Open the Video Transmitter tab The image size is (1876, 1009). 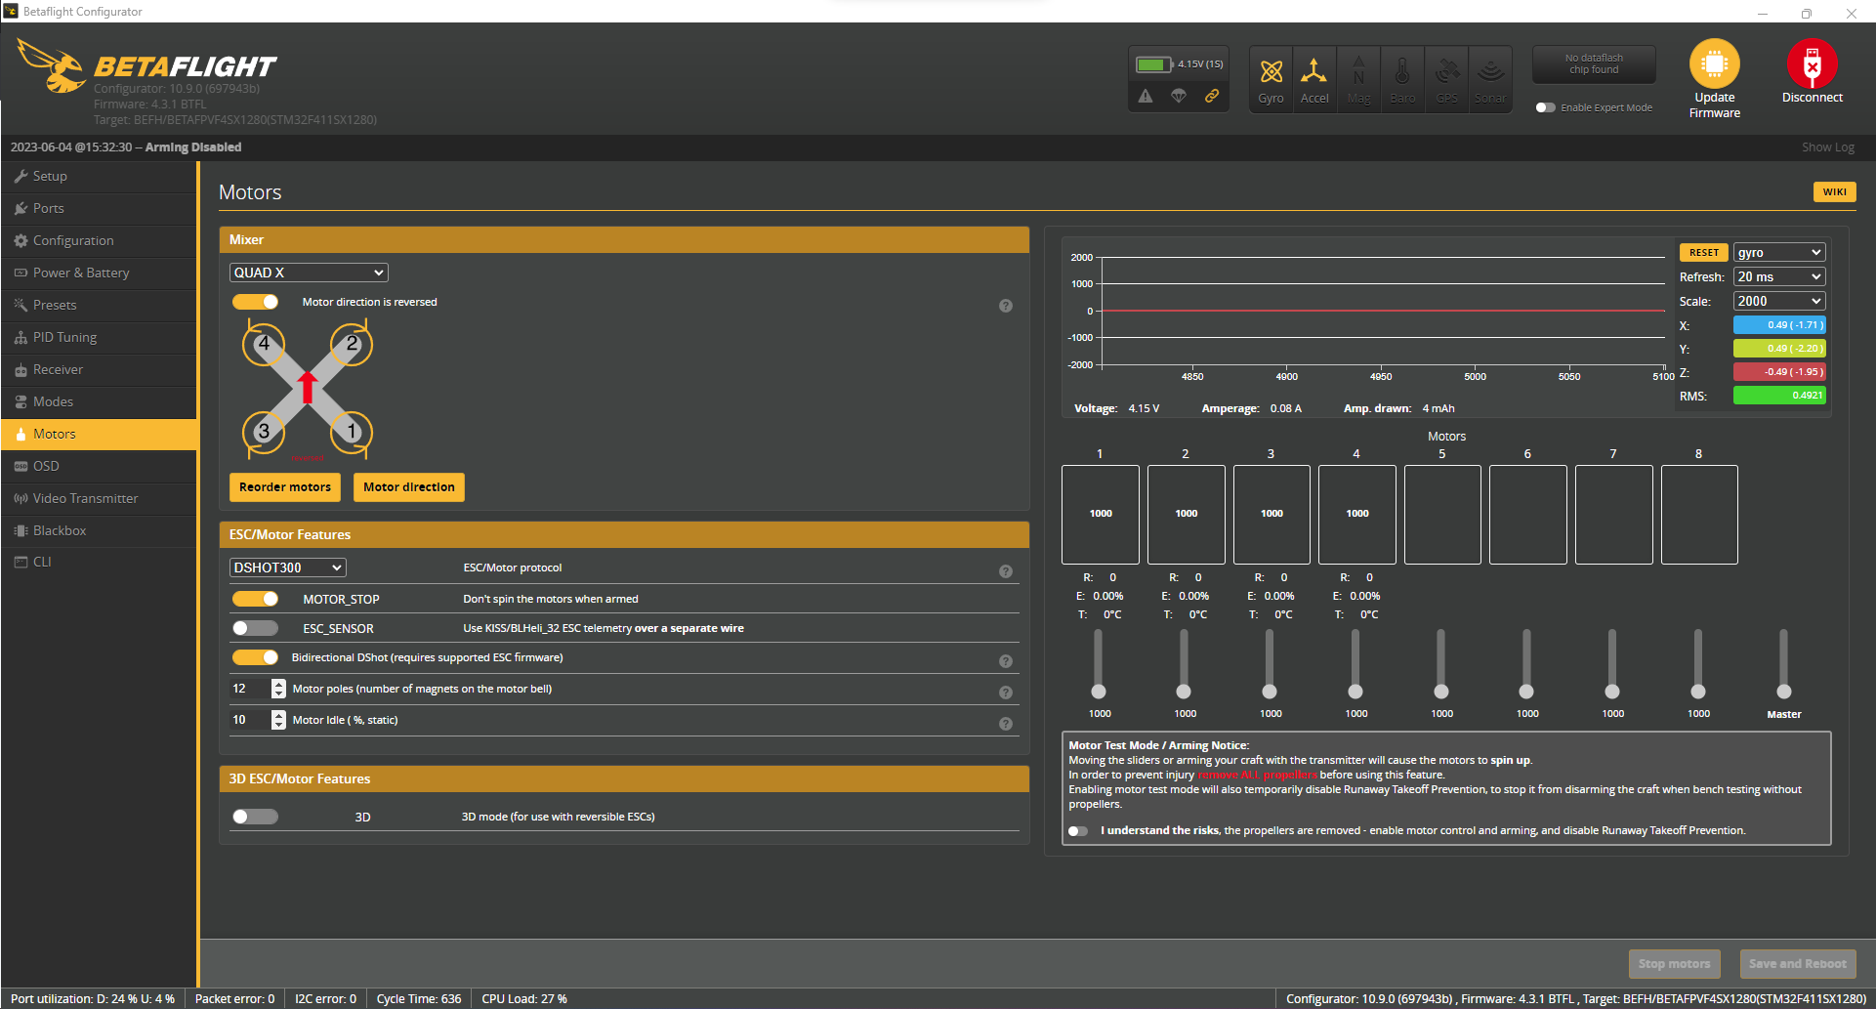[x=99, y=498]
